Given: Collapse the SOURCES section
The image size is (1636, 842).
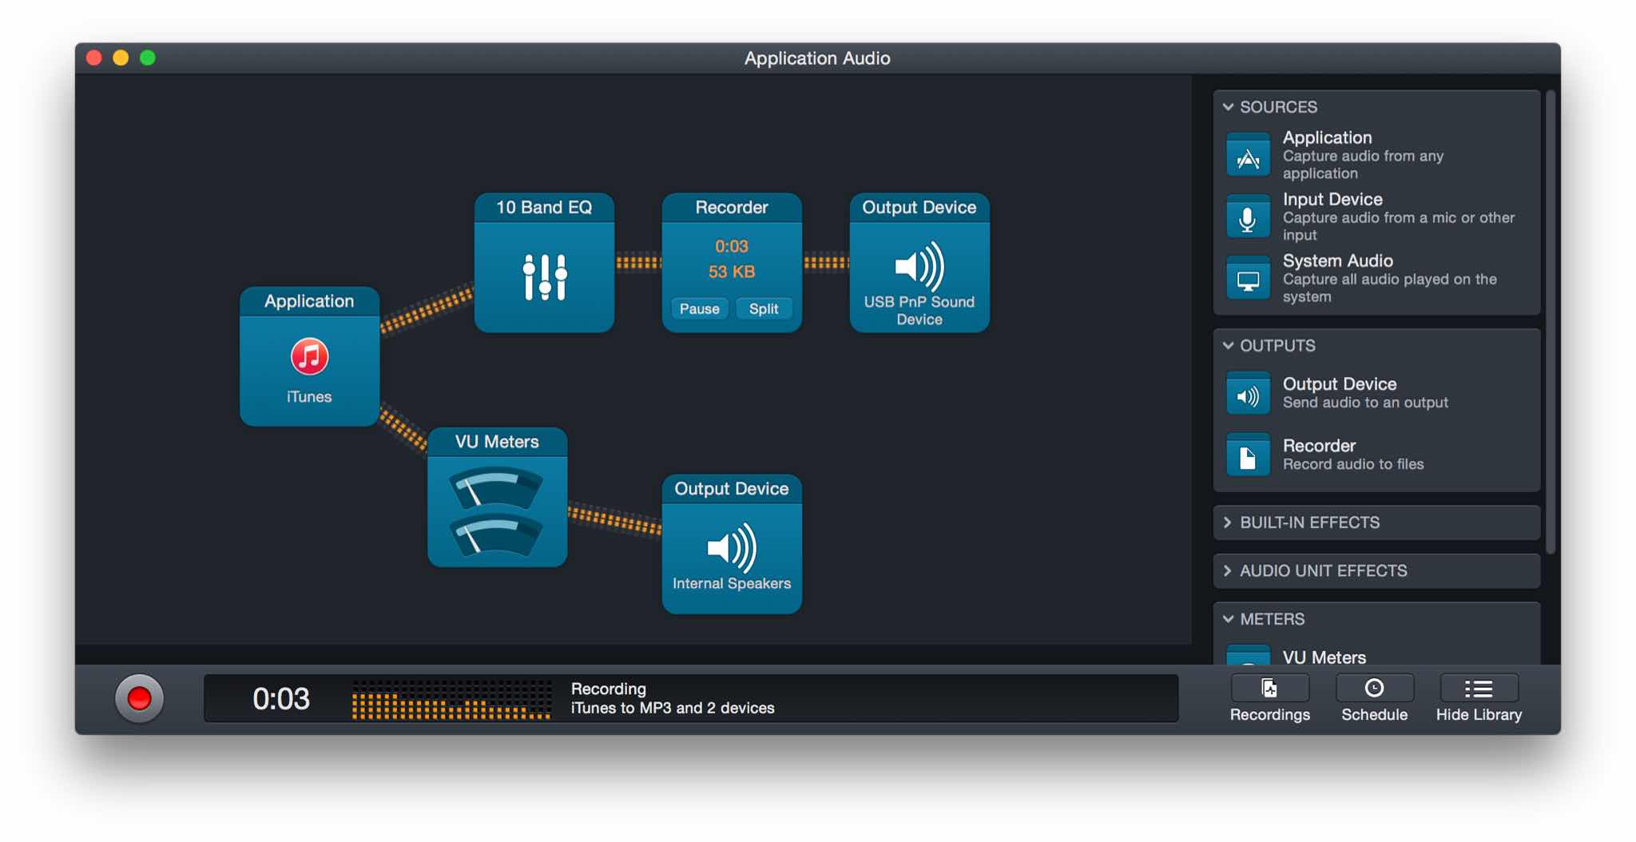Looking at the screenshot, I should 1229,106.
